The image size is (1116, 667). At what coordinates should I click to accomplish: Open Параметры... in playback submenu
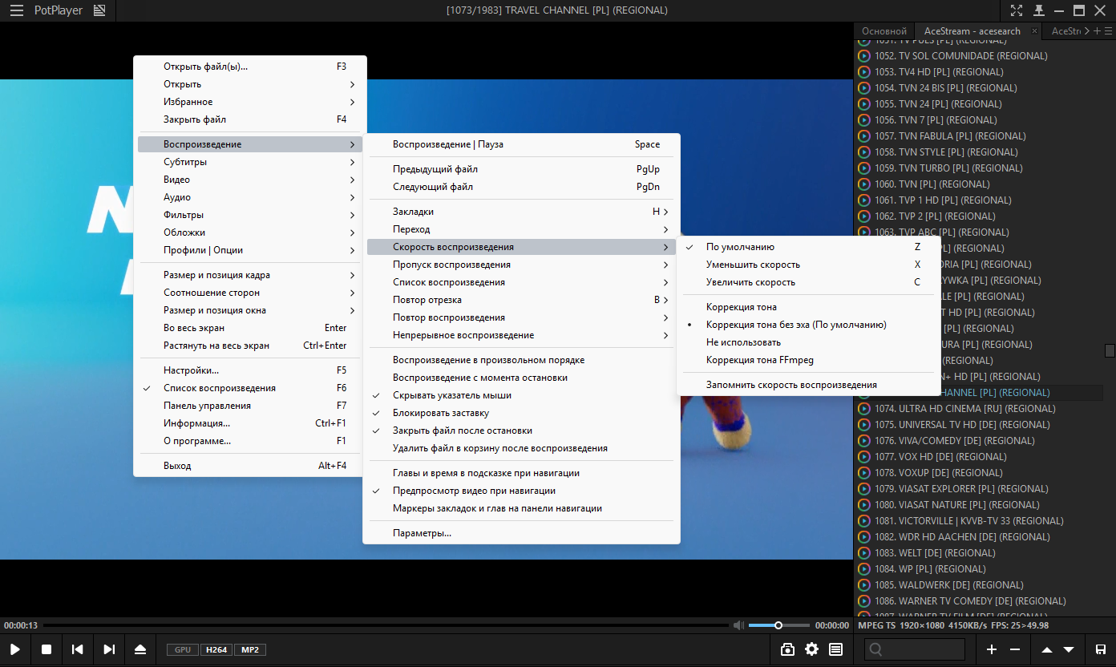521,533
